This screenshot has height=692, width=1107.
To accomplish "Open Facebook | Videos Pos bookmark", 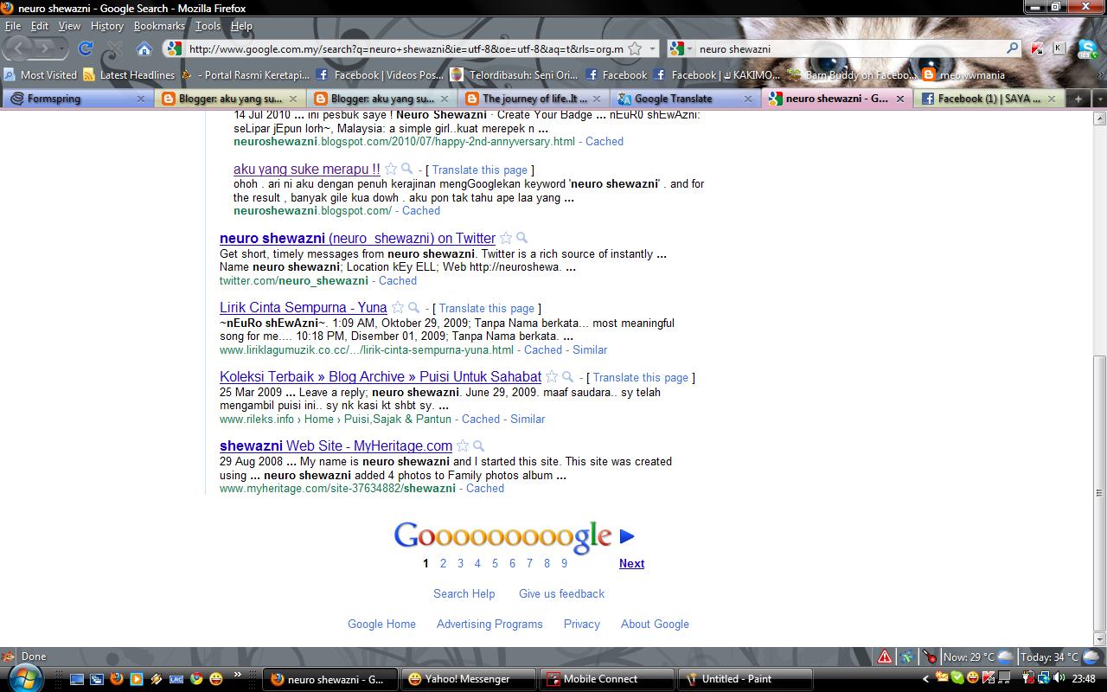I will click(380, 75).
